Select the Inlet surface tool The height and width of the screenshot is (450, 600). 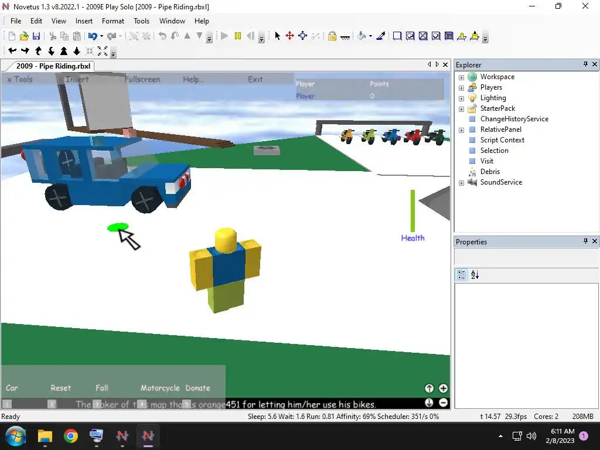[x=449, y=36]
